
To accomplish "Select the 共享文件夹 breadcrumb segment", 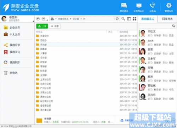I will pyautogui.click(x=63, y=19).
